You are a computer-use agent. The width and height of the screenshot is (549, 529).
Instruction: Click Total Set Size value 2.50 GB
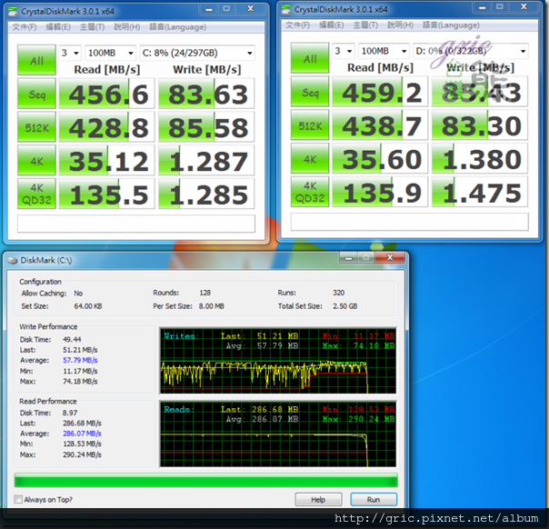pyautogui.click(x=344, y=306)
